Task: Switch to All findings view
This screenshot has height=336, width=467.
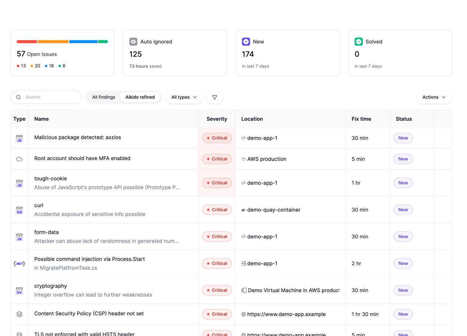Action: (103, 97)
